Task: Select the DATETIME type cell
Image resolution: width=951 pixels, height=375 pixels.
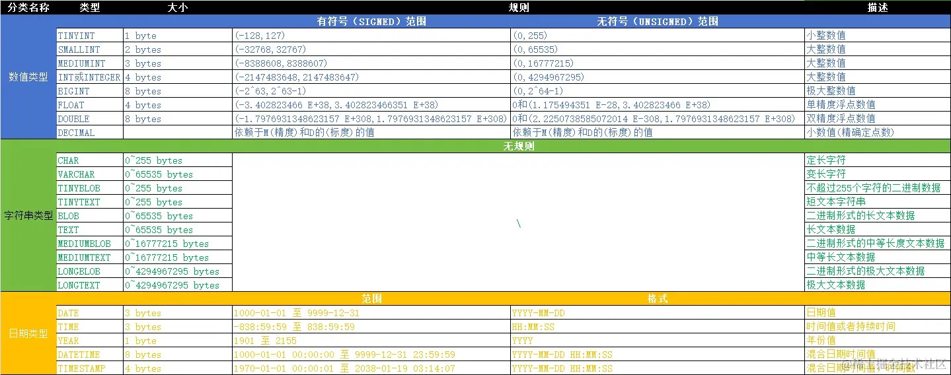Action: tap(90, 354)
